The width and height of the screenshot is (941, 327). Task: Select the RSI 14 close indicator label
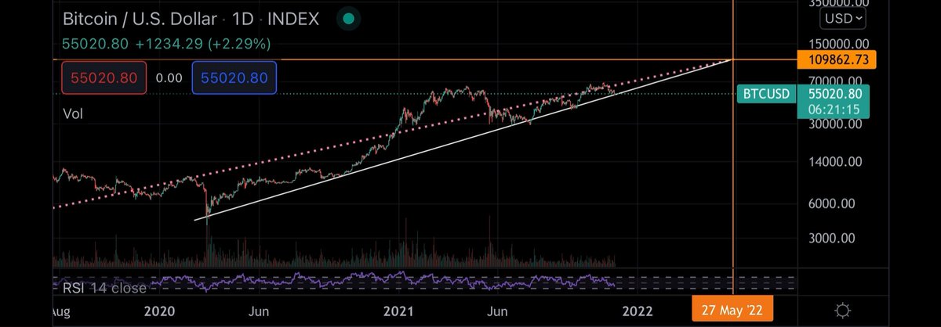(x=104, y=288)
